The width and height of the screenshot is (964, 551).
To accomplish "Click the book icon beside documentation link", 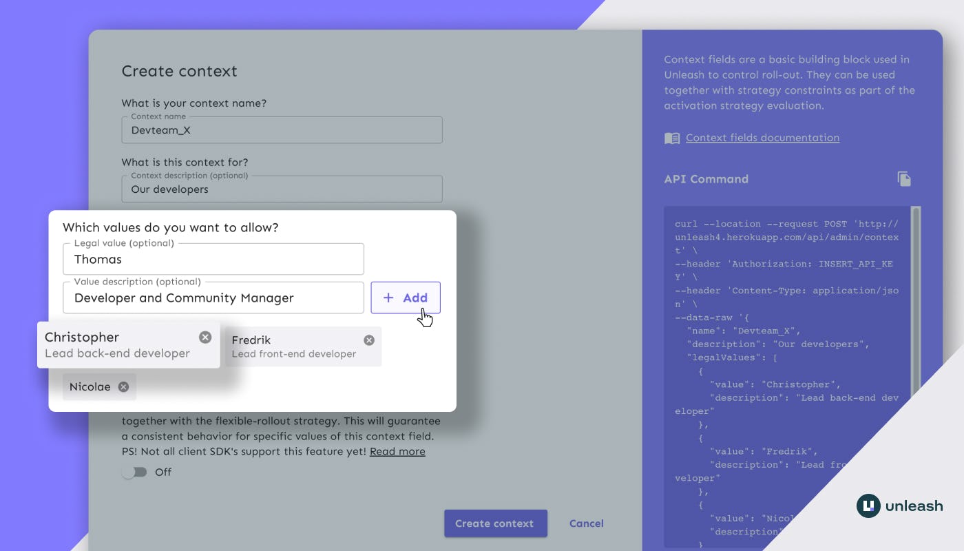I will click(x=671, y=138).
